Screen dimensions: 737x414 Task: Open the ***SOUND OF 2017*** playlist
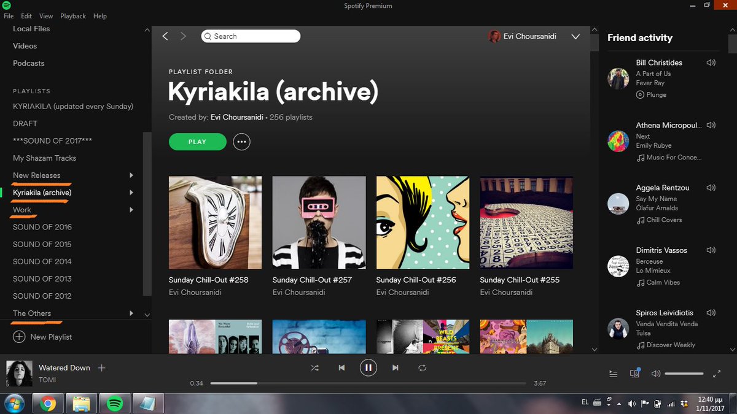pyautogui.click(x=53, y=140)
